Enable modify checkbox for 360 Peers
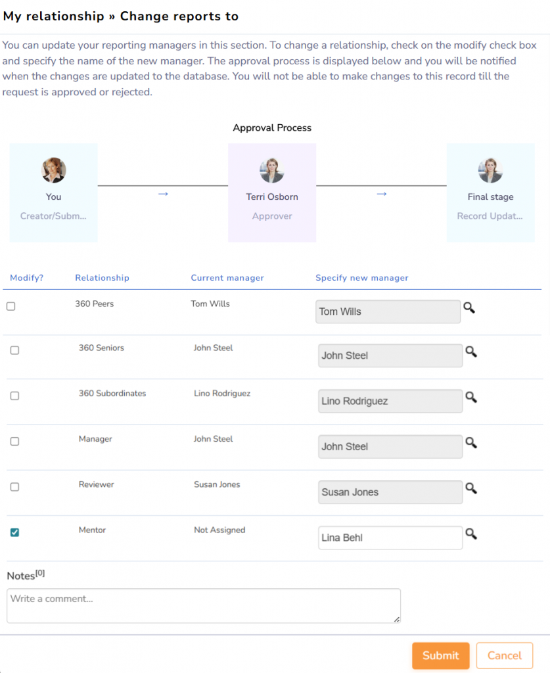 11,306
